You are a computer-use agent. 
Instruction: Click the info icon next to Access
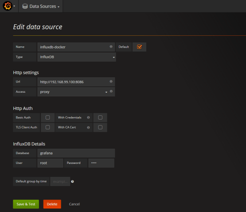coord(111,91)
